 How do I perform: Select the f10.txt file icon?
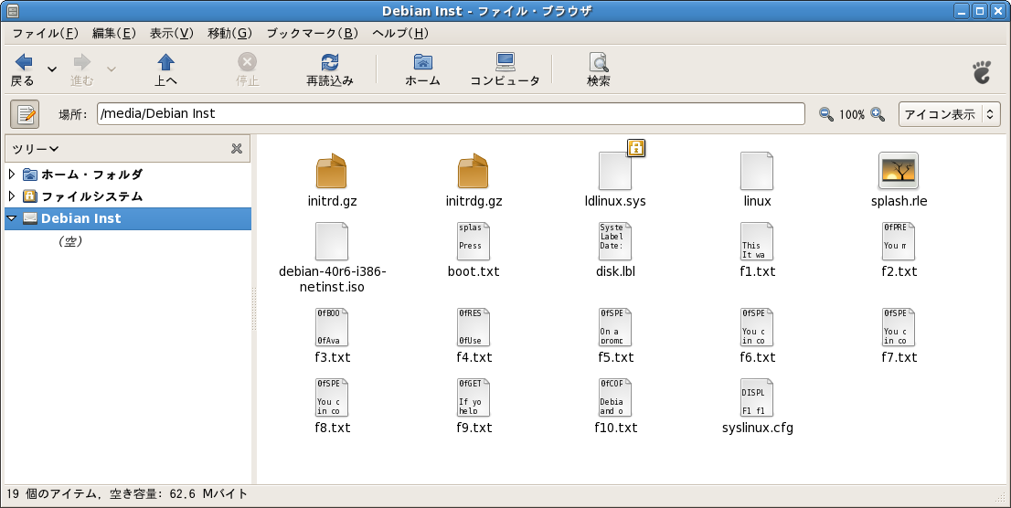pos(615,397)
